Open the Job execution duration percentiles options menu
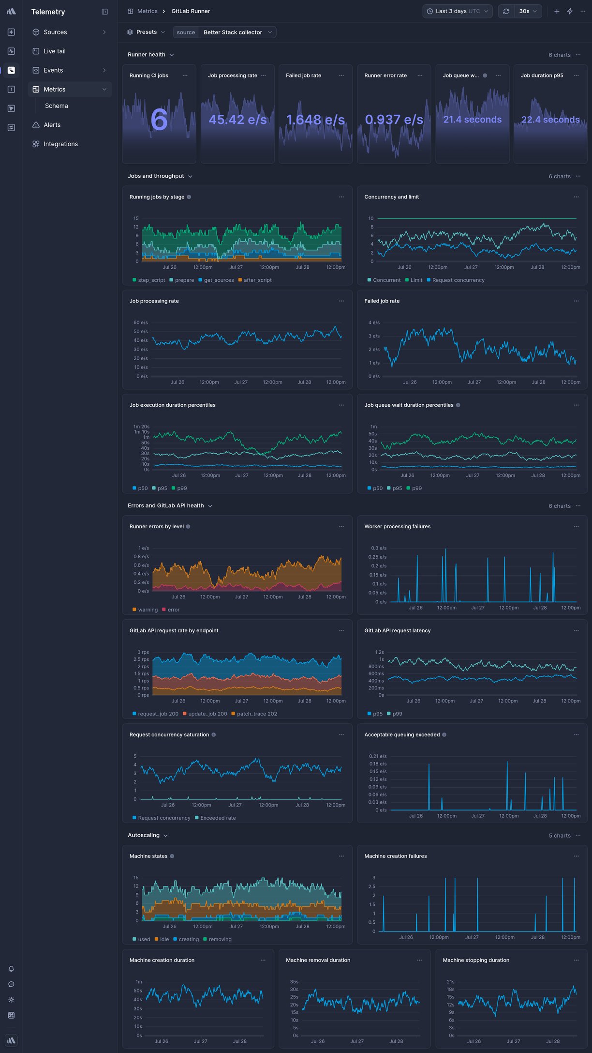 [x=341, y=405]
